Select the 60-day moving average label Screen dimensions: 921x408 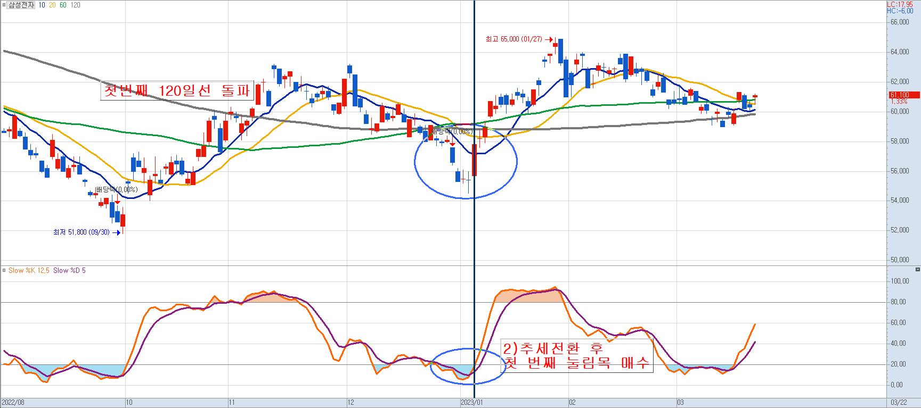(x=63, y=4)
